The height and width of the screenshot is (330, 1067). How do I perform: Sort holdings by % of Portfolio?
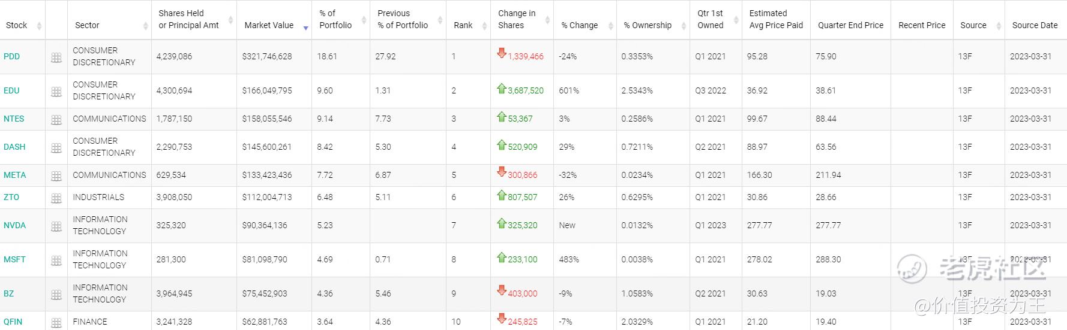335,19
